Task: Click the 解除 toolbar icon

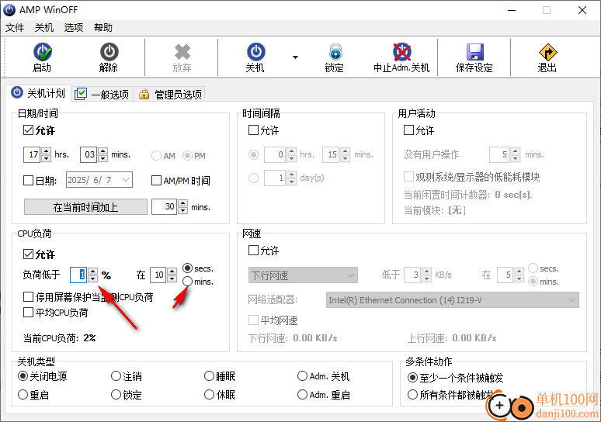Action: [x=109, y=52]
